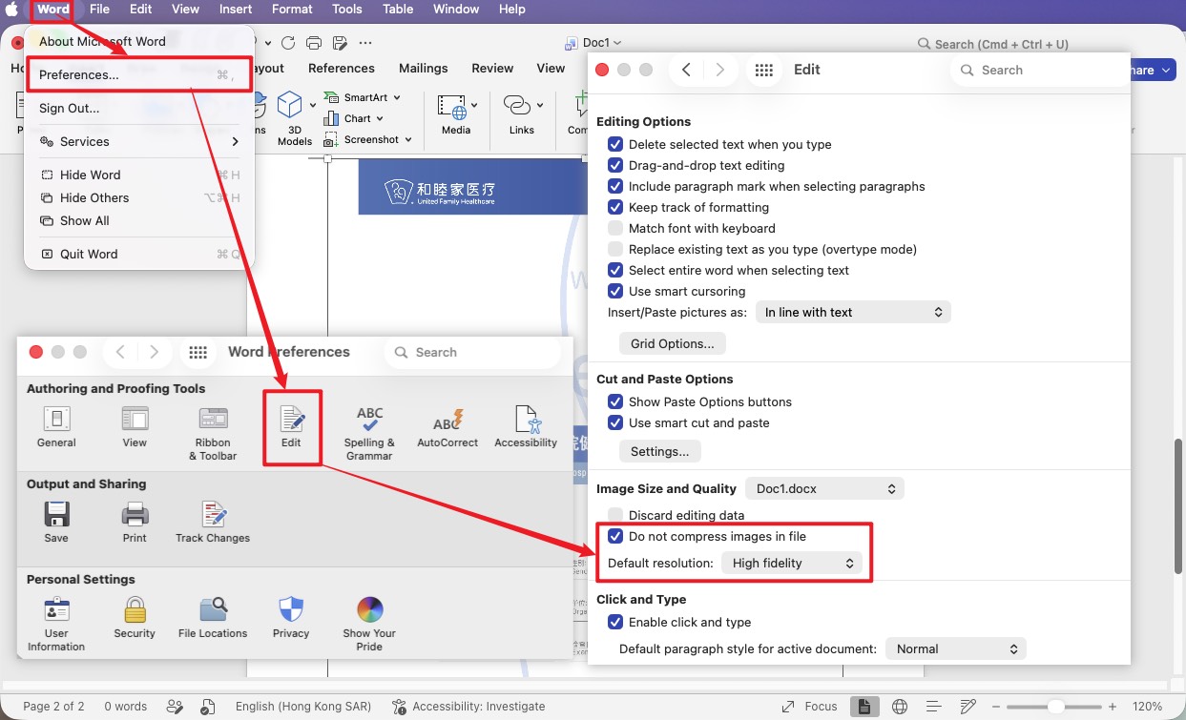Viewport: 1186px width, 720px height.
Task: Click English (Hong Kong SAR) language
Action: point(303,707)
